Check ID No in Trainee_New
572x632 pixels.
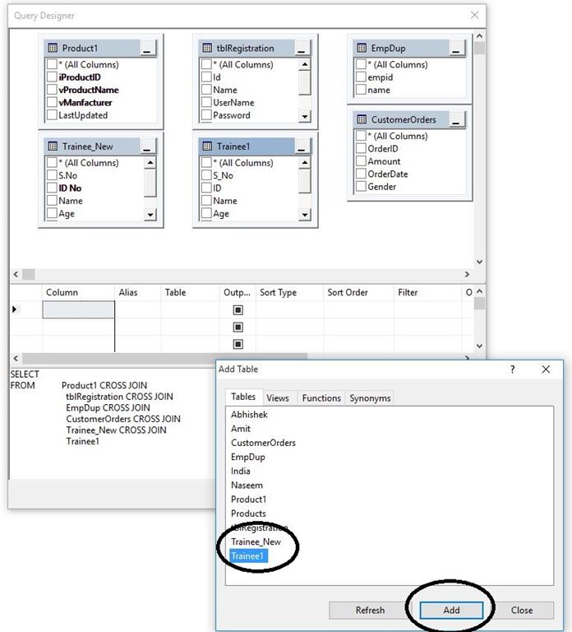pos(52,188)
